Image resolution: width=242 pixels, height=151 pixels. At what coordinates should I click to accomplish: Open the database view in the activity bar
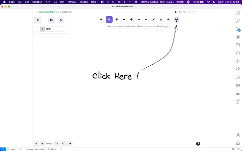[238, 53]
